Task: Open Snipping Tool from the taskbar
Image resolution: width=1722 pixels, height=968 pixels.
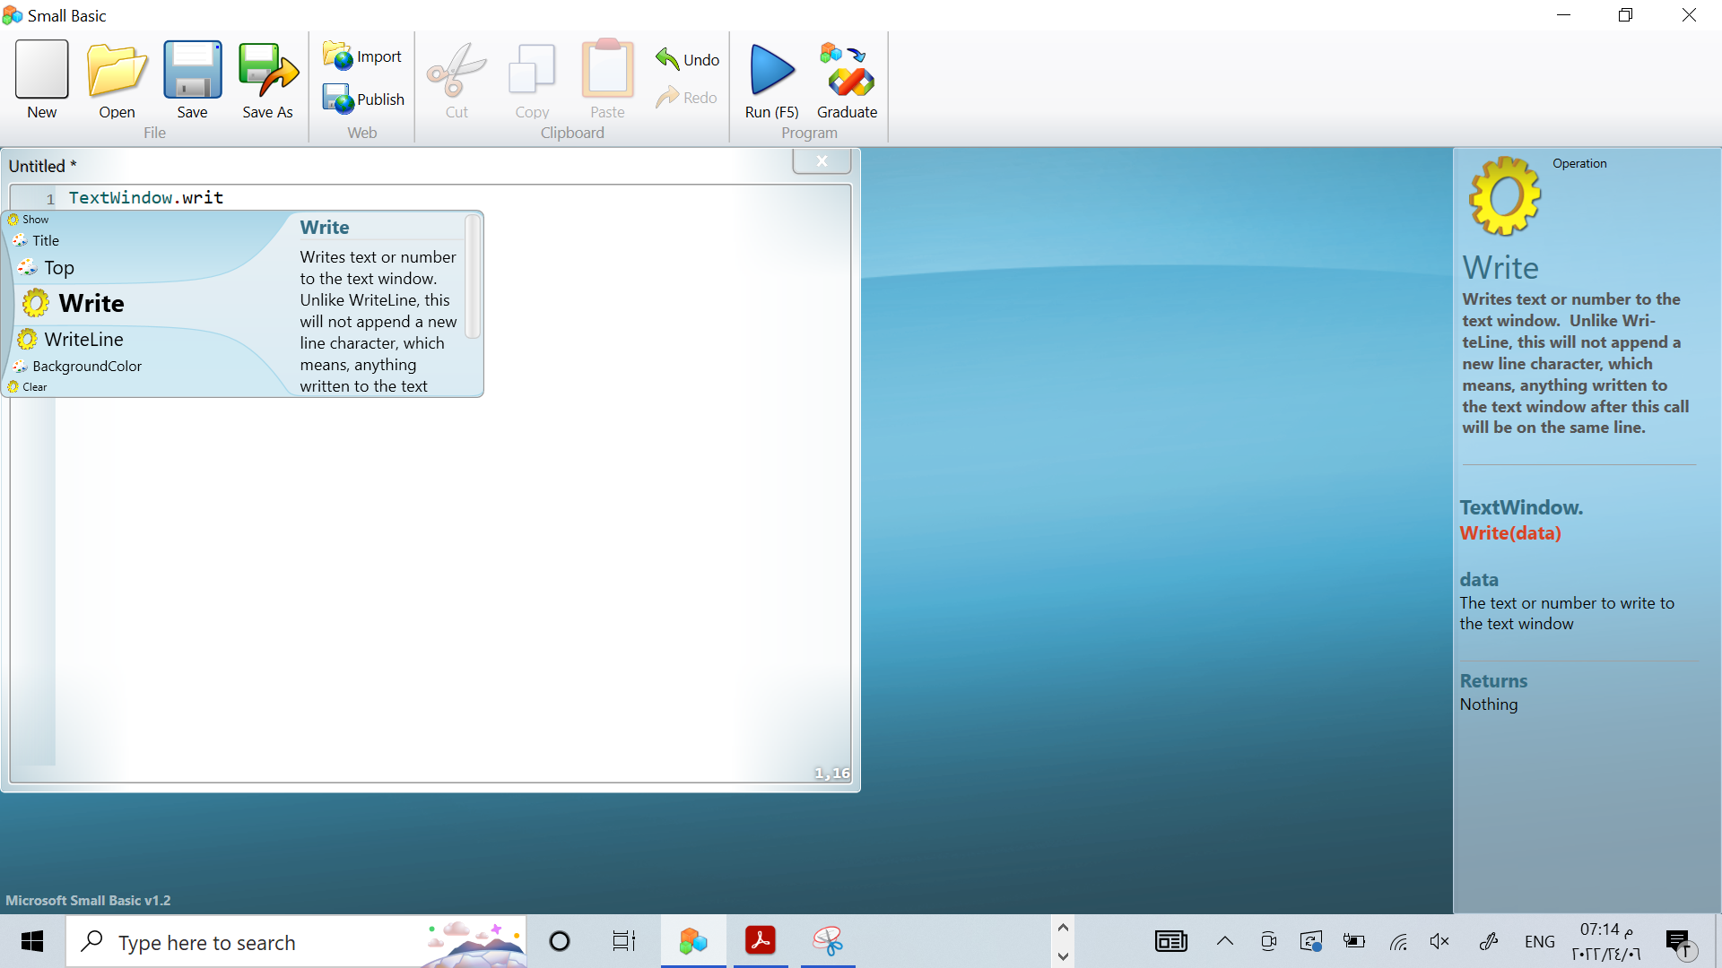Action: [828, 941]
